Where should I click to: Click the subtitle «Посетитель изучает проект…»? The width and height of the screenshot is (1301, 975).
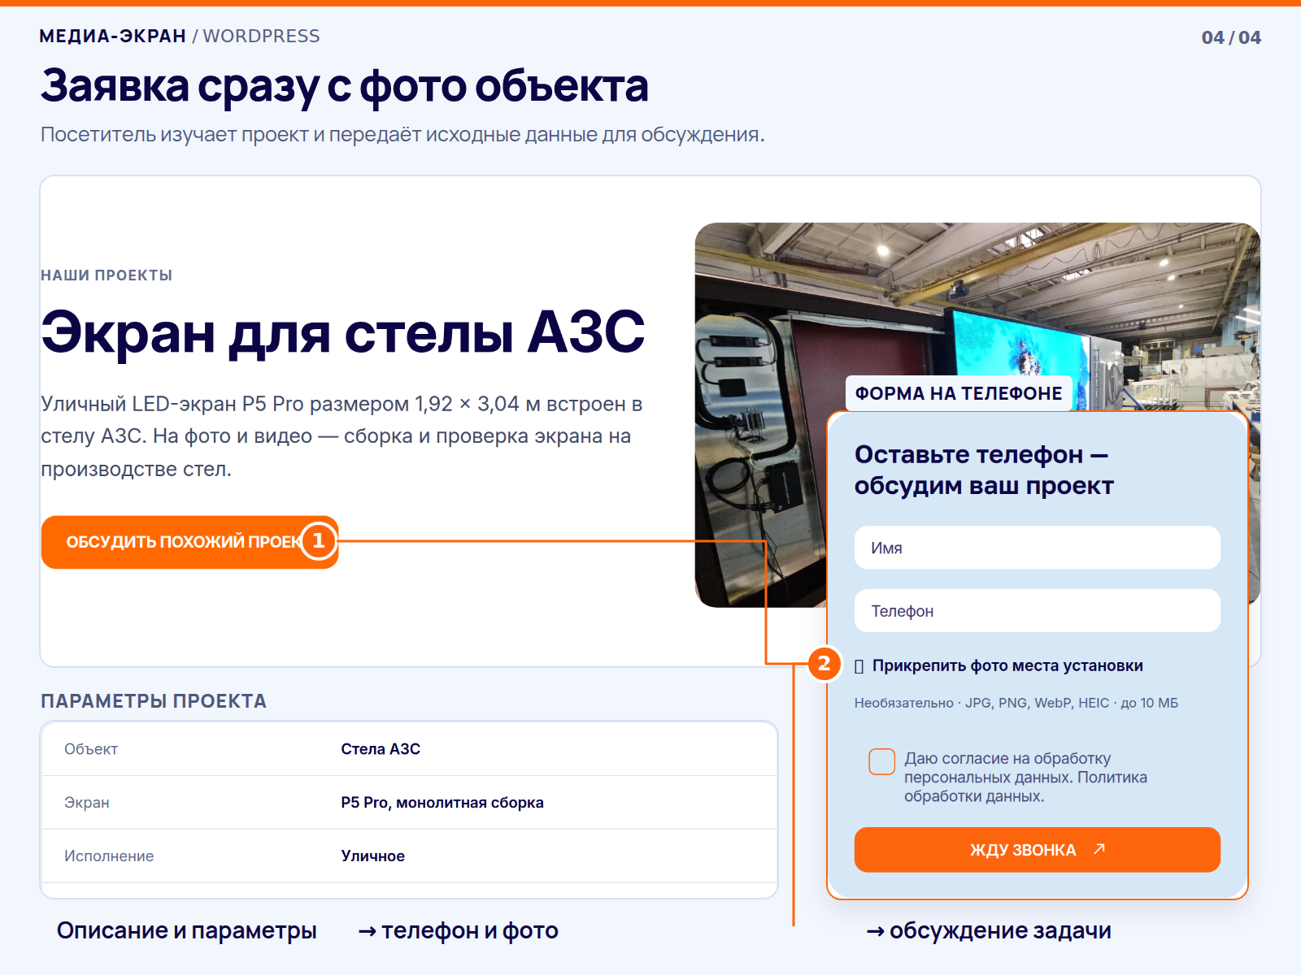(402, 135)
